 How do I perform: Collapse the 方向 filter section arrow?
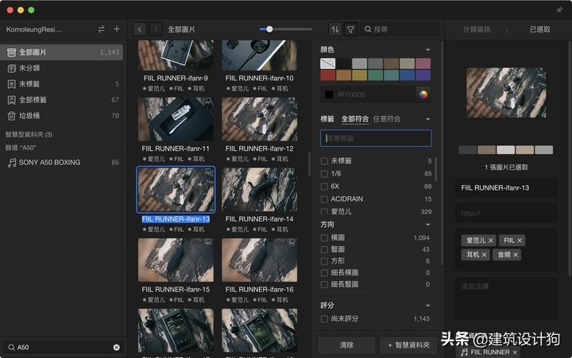[x=427, y=225]
